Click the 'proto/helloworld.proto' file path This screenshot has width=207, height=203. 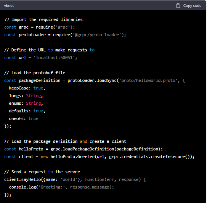pos(148,80)
